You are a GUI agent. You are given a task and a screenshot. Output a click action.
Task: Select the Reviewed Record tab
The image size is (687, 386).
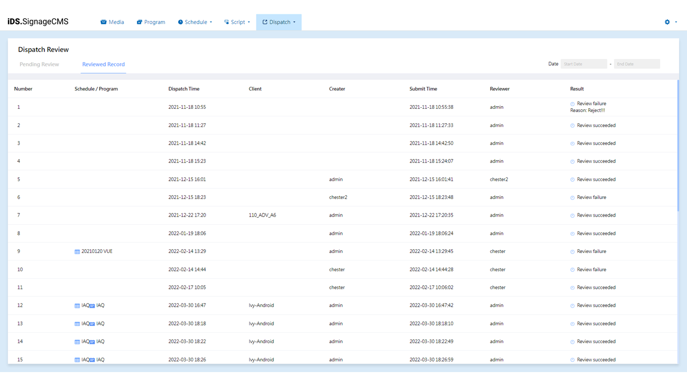click(103, 64)
